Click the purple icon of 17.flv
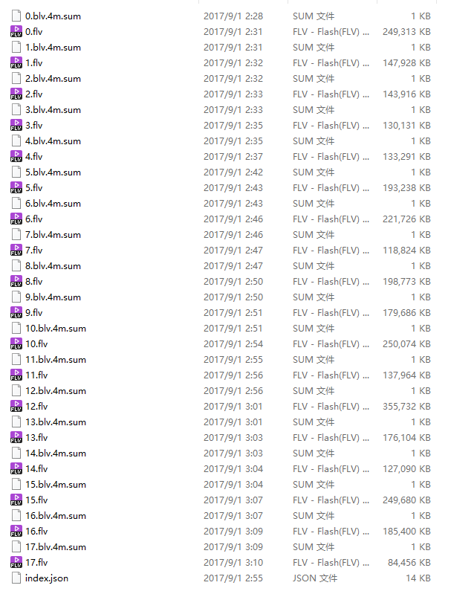Screen dimensions: 451x594 coord(16,562)
